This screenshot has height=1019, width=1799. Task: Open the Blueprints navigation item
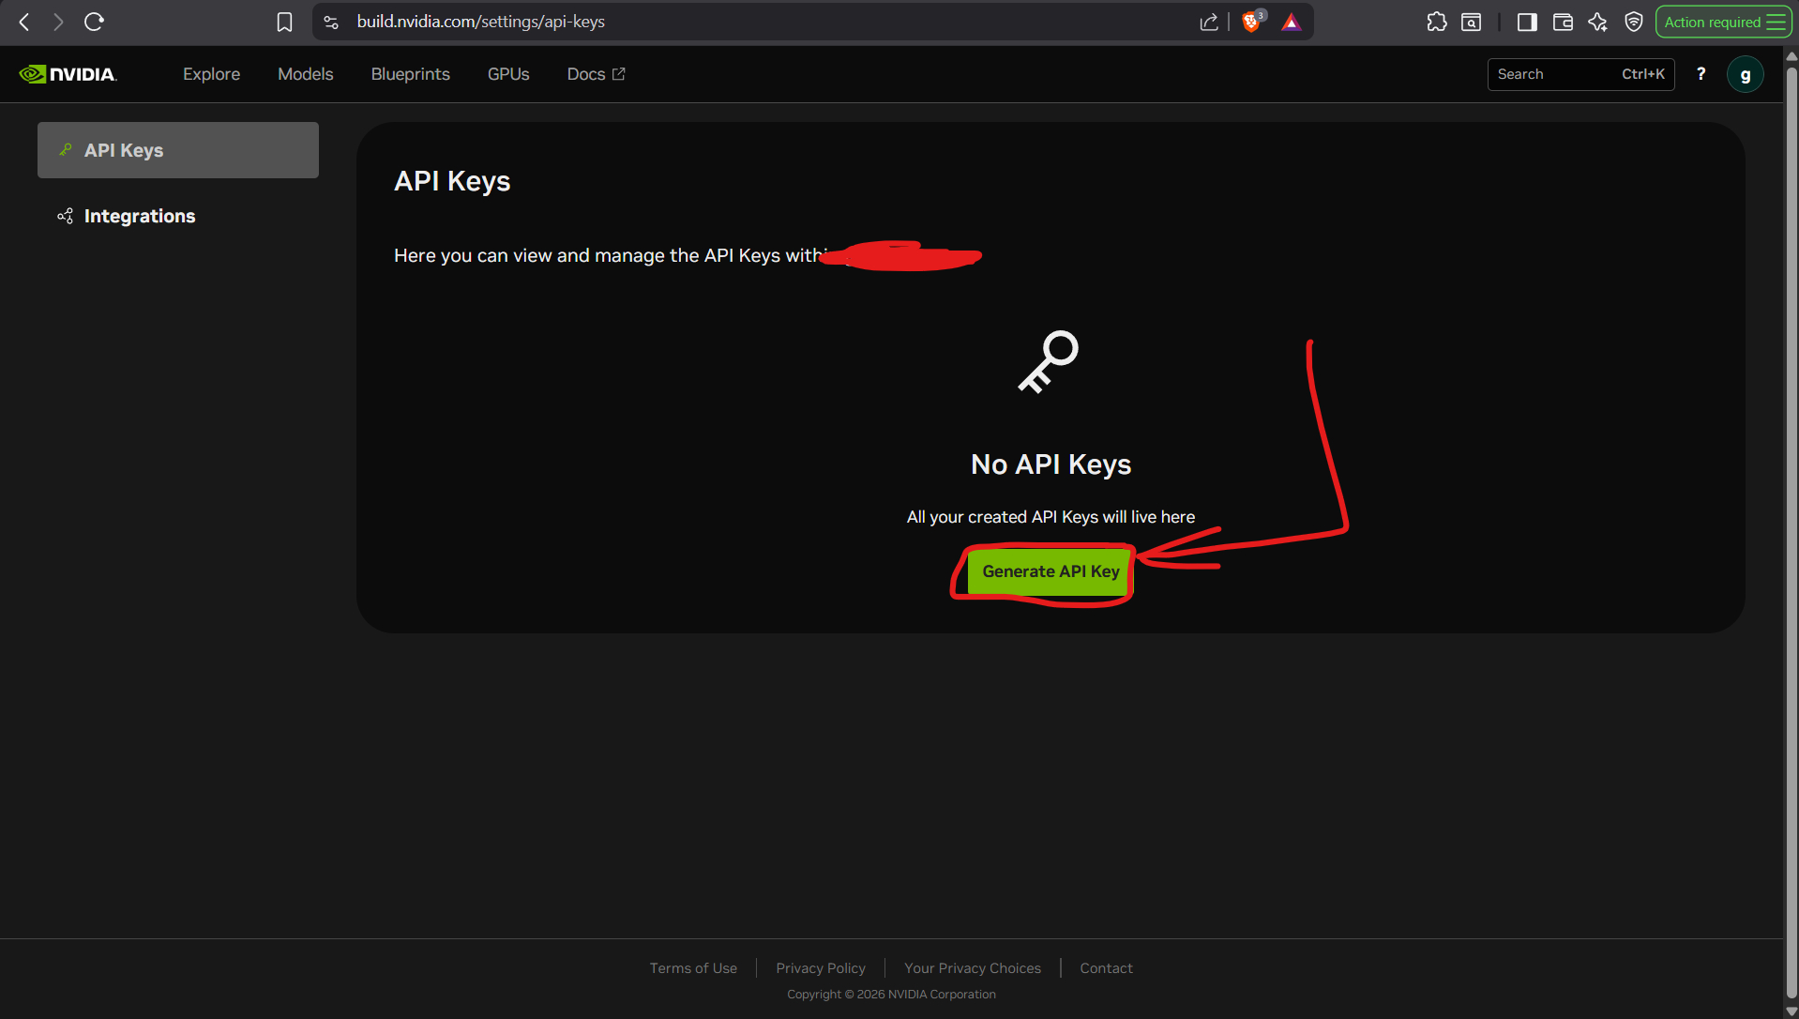tap(410, 74)
